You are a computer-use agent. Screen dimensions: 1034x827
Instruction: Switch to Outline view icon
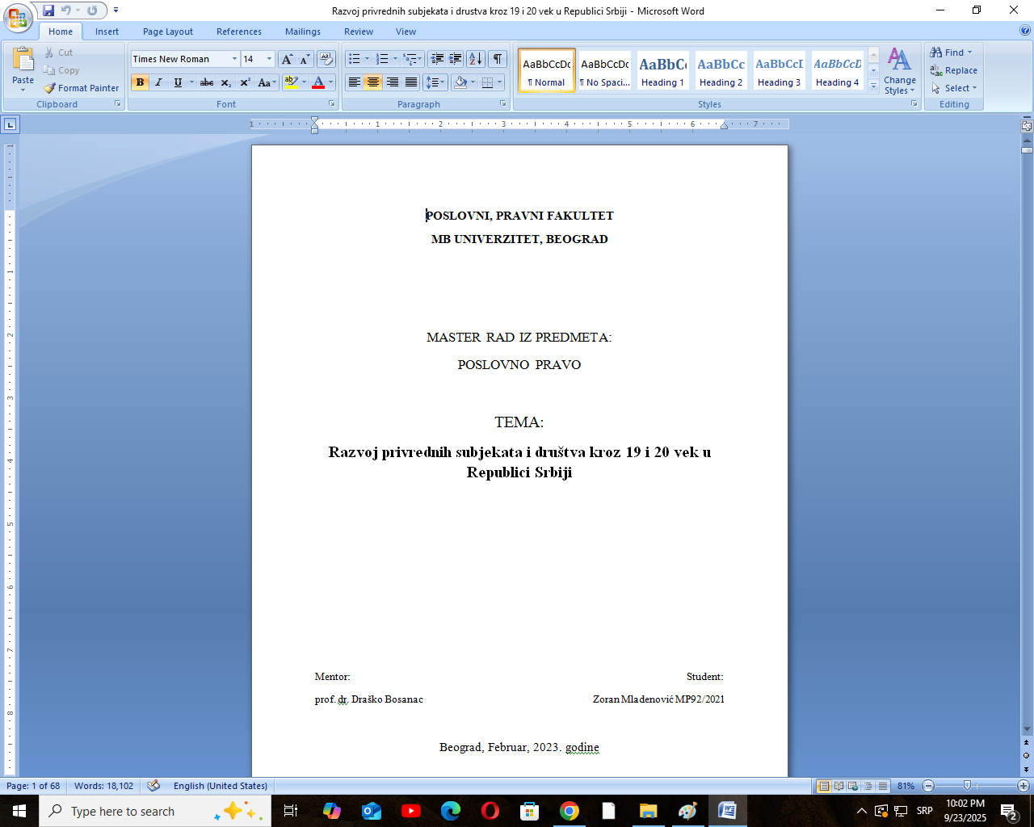pyautogui.click(x=868, y=786)
